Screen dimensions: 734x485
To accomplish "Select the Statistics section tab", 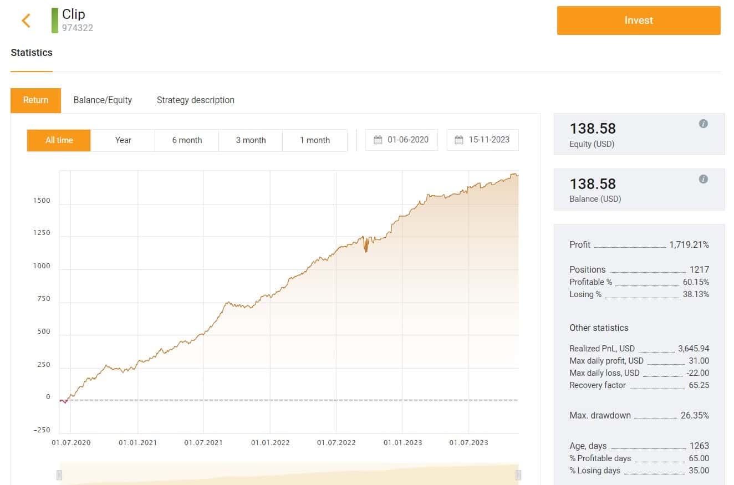I will [32, 53].
